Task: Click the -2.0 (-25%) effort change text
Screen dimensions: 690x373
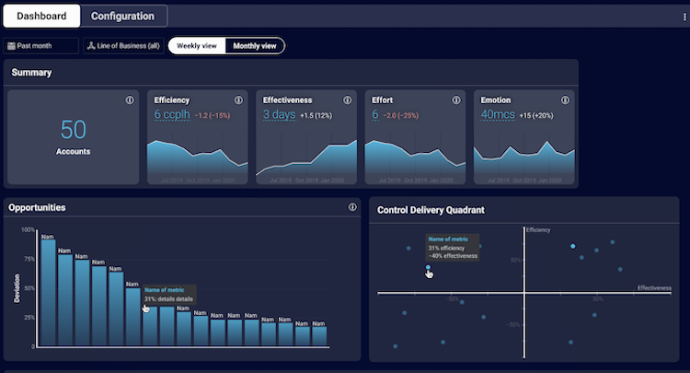Action: (401, 116)
